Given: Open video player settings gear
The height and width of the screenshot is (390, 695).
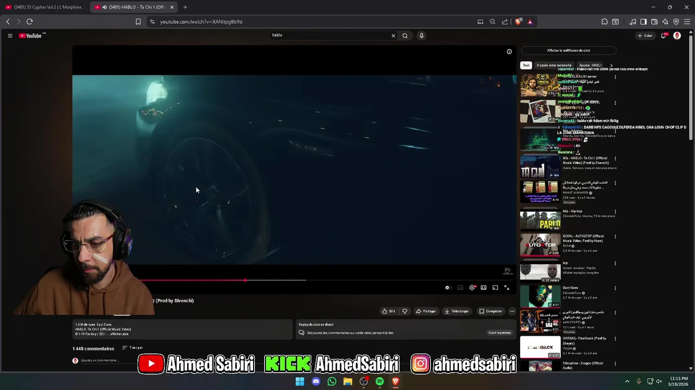Looking at the screenshot, I should click(x=472, y=288).
